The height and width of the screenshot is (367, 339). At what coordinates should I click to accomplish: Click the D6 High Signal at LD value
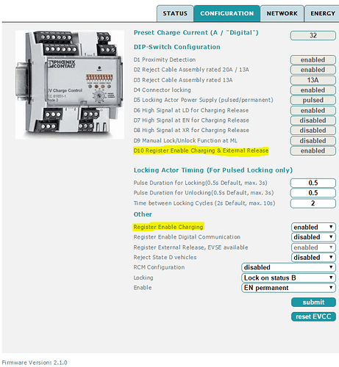(313, 110)
